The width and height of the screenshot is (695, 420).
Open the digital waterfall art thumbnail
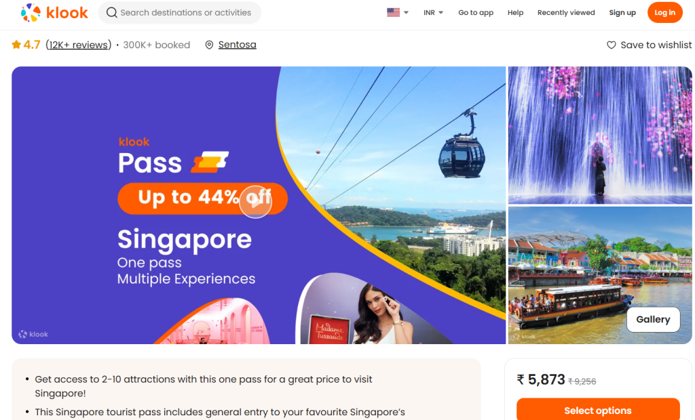click(x=600, y=135)
